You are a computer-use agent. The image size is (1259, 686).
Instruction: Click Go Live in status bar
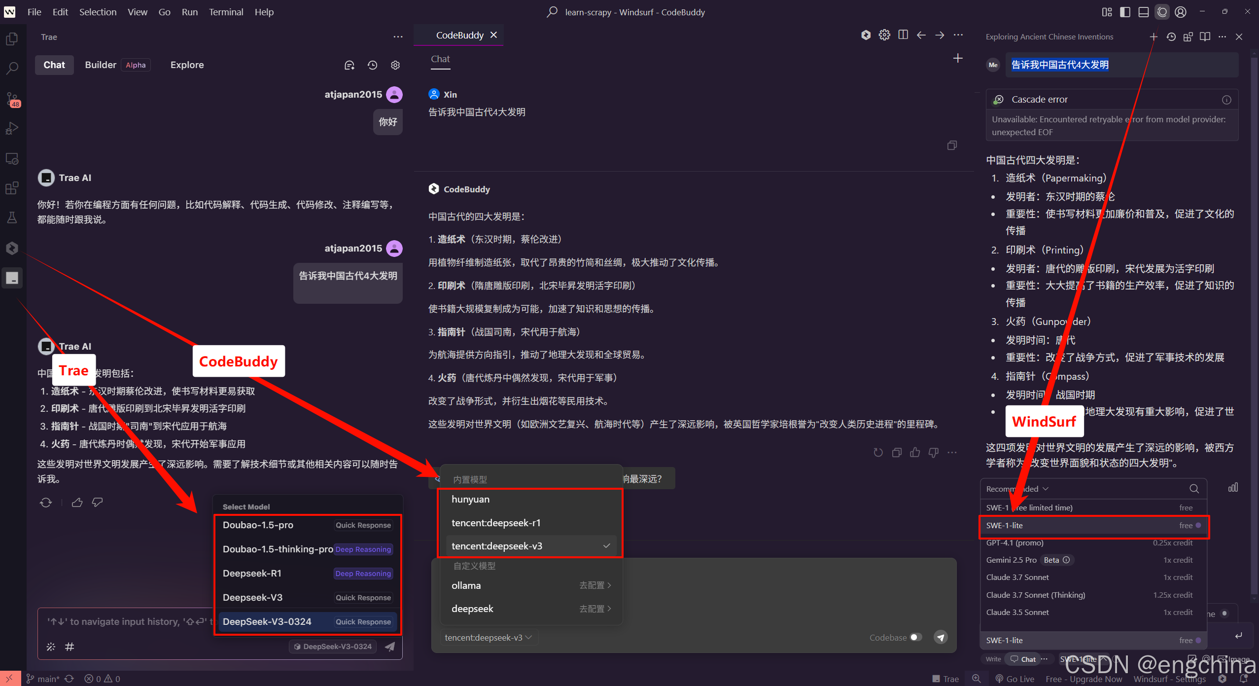(1015, 679)
